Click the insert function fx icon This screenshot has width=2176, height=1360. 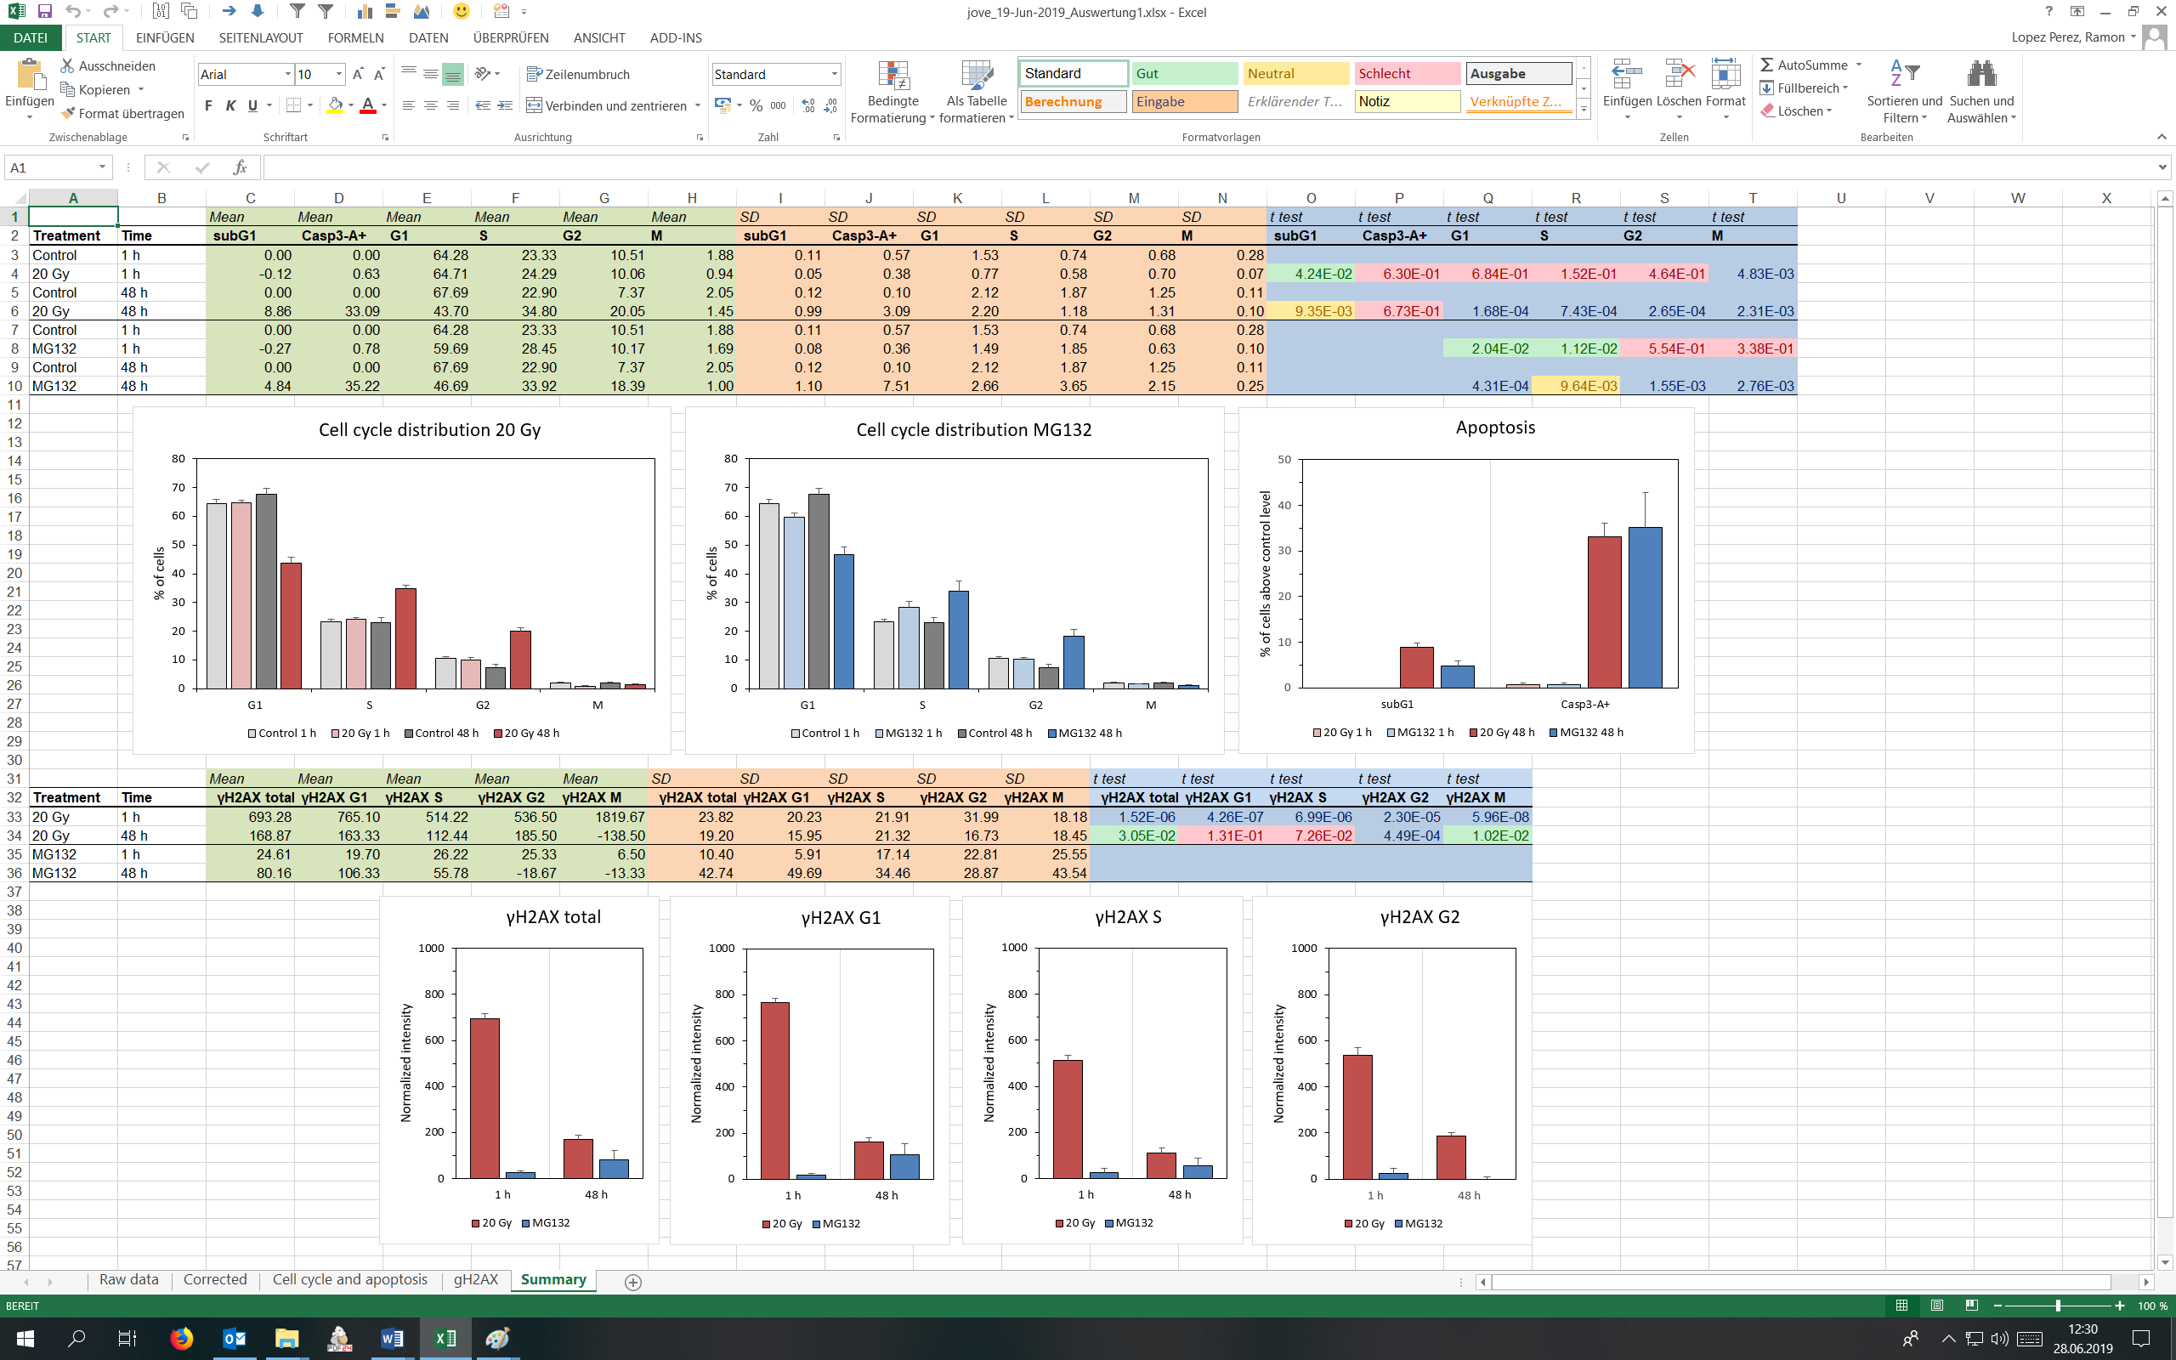239,167
